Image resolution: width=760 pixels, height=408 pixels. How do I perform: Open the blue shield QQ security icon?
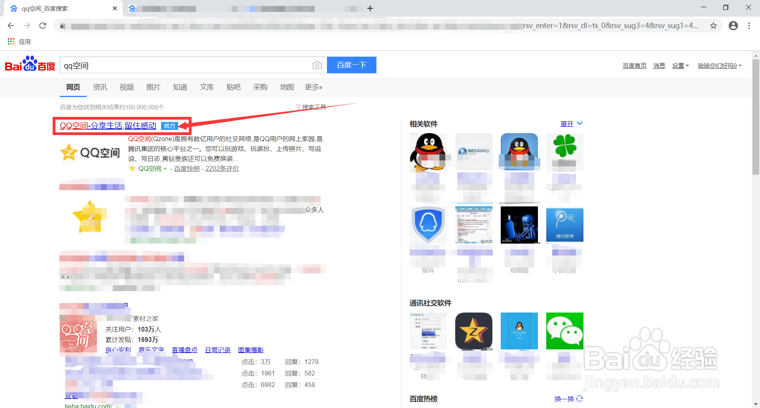point(428,225)
